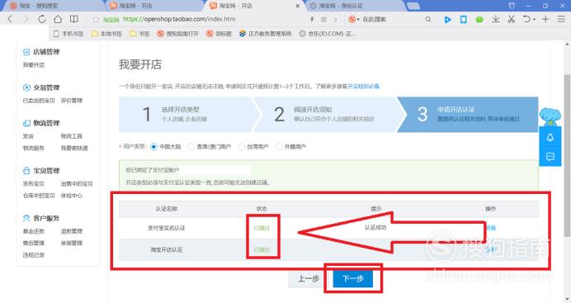Star this page as a favorite

tap(96, 19)
